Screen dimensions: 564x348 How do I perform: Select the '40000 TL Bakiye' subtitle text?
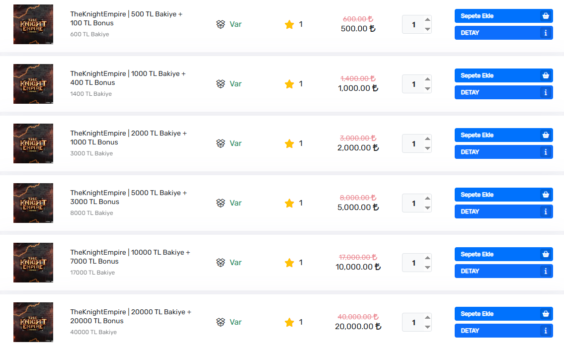[x=93, y=332]
